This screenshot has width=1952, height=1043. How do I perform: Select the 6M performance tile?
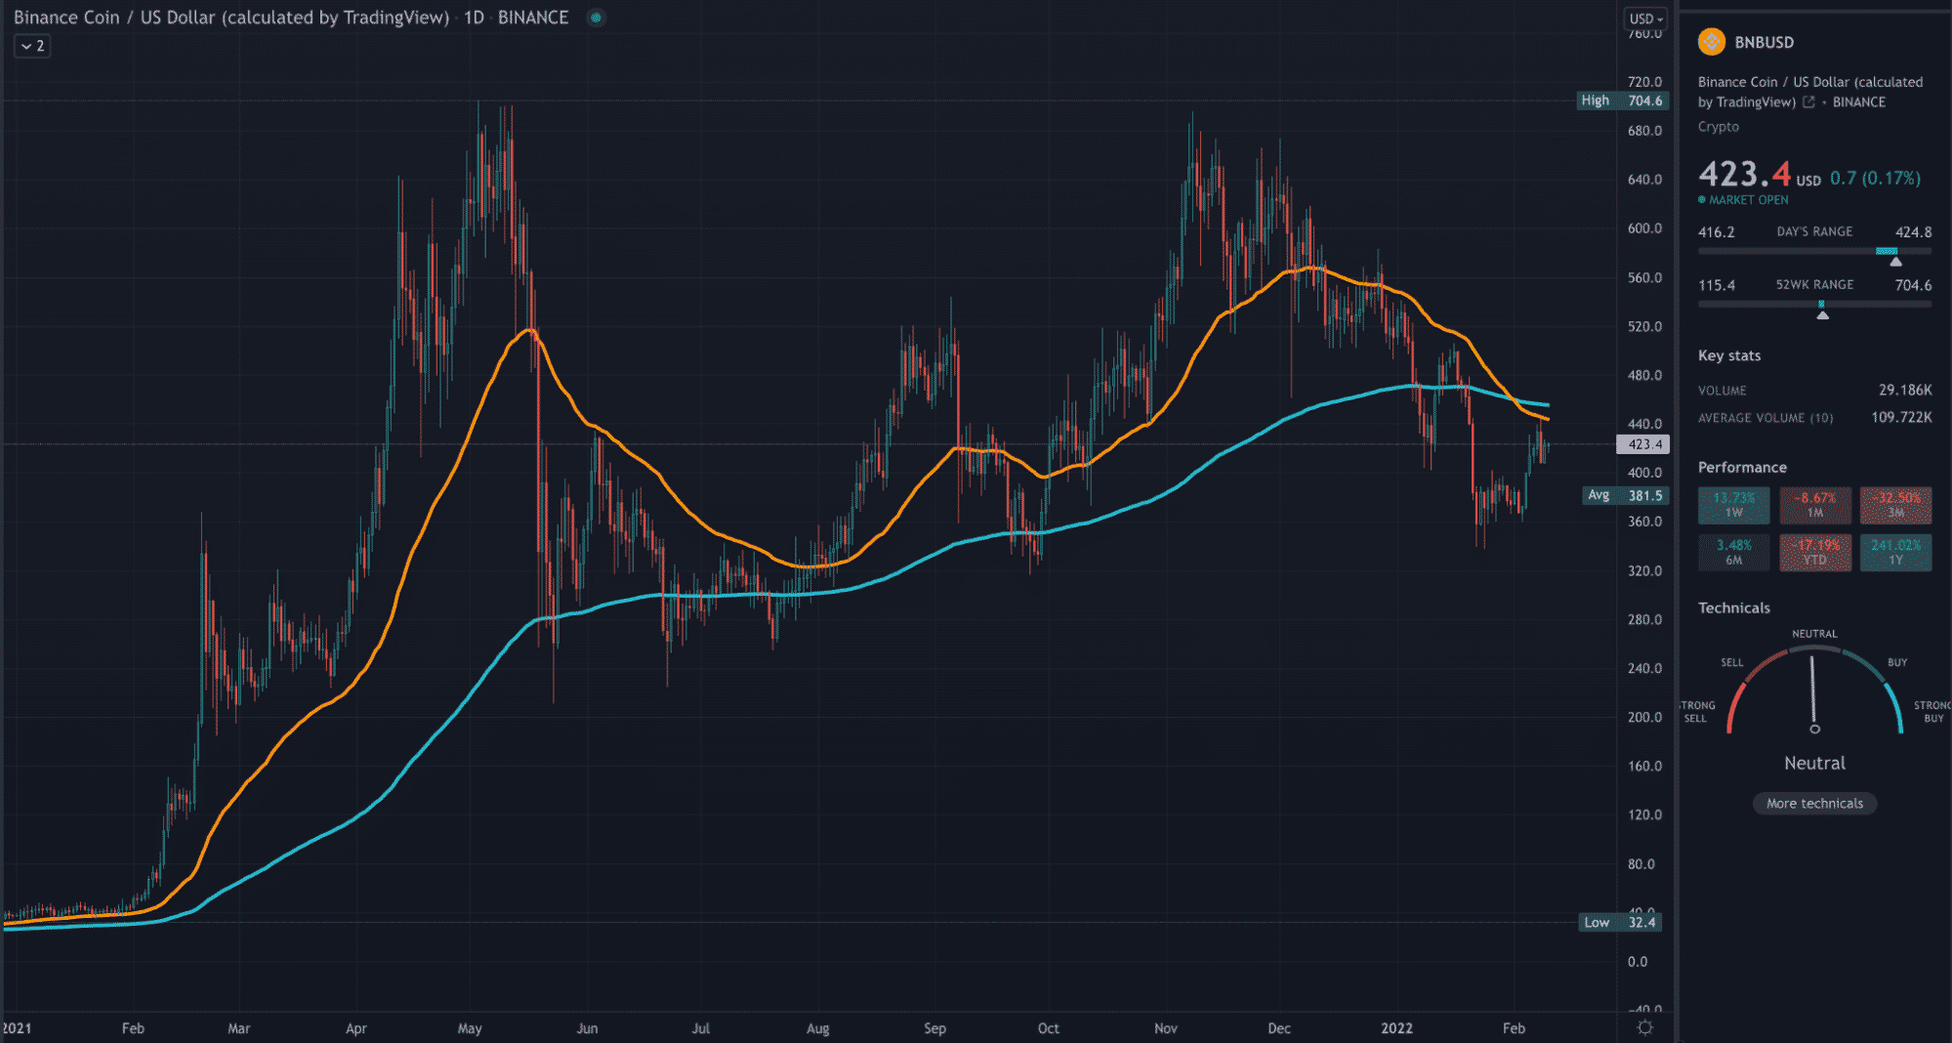(1733, 553)
